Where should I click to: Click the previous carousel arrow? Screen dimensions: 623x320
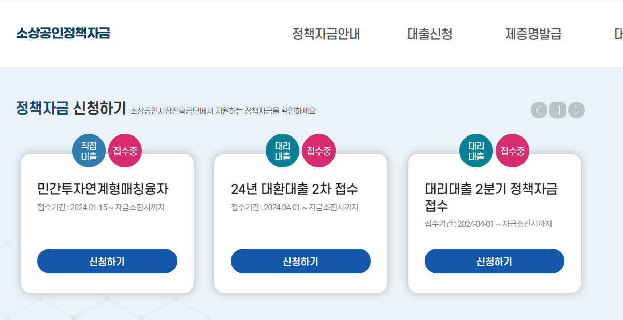(x=538, y=110)
